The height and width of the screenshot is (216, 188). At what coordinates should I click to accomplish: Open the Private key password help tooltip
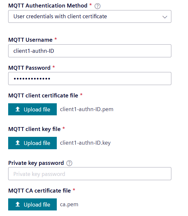[x=69, y=163]
